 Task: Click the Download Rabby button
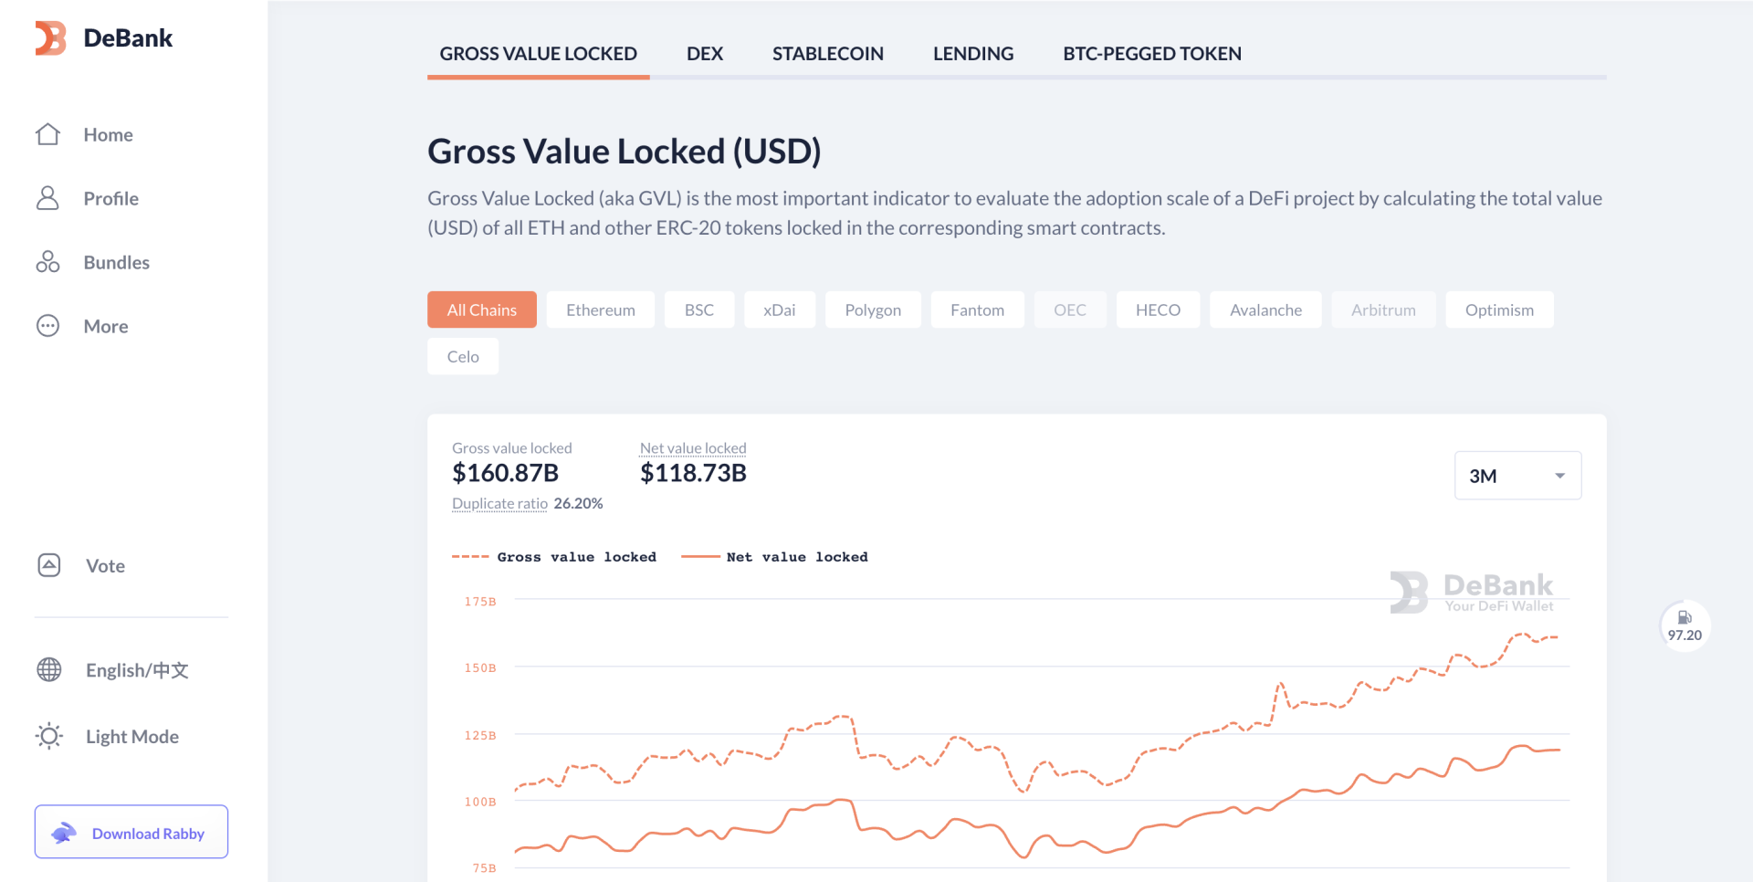coord(131,832)
